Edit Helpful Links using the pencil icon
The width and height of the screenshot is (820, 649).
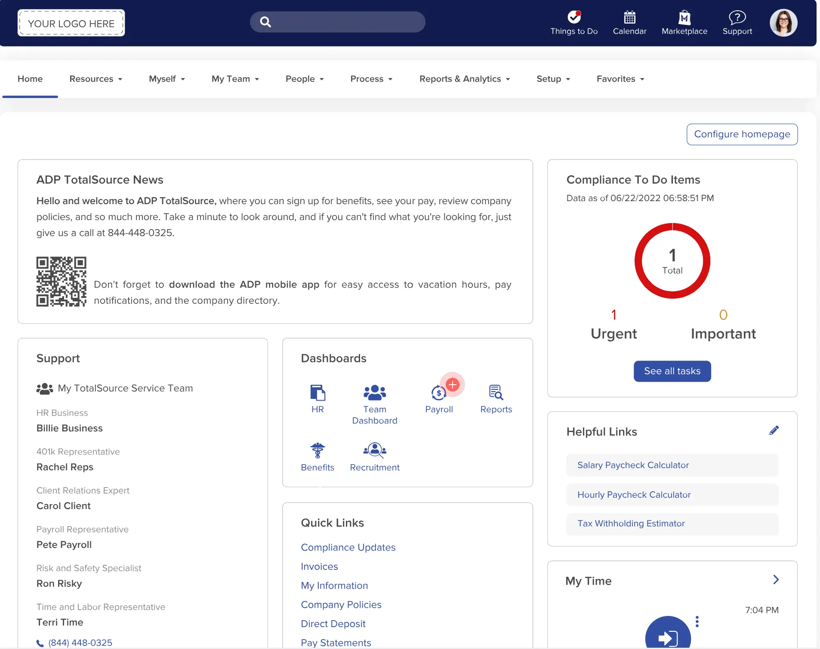click(x=774, y=431)
